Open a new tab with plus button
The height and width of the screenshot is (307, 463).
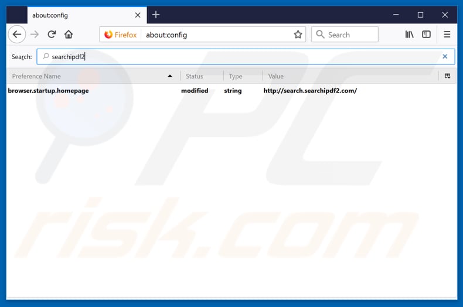[x=156, y=15]
